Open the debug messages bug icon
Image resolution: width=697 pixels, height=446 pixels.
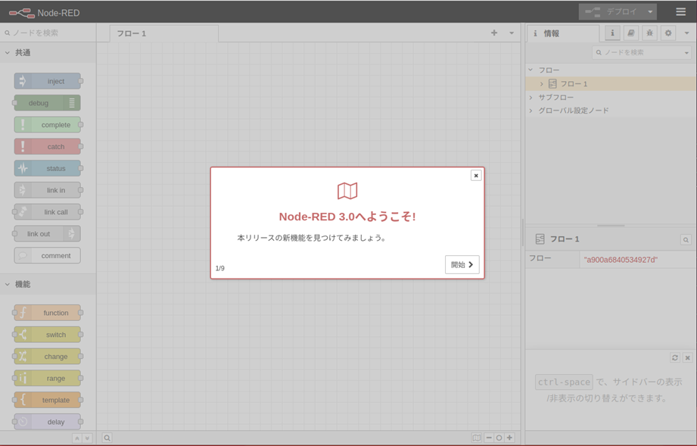[649, 33]
